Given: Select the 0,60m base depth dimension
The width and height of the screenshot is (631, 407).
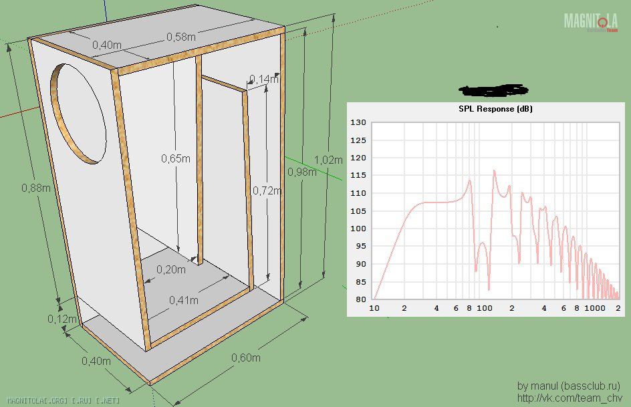Looking at the screenshot, I should point(246,358).
